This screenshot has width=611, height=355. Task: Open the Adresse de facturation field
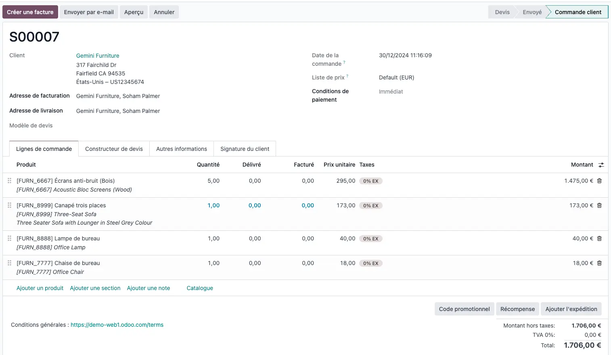coord(118,96)
